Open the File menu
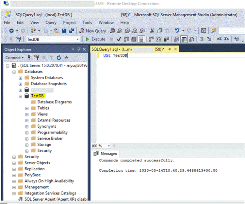245x204 pixels. click(7, 23)
